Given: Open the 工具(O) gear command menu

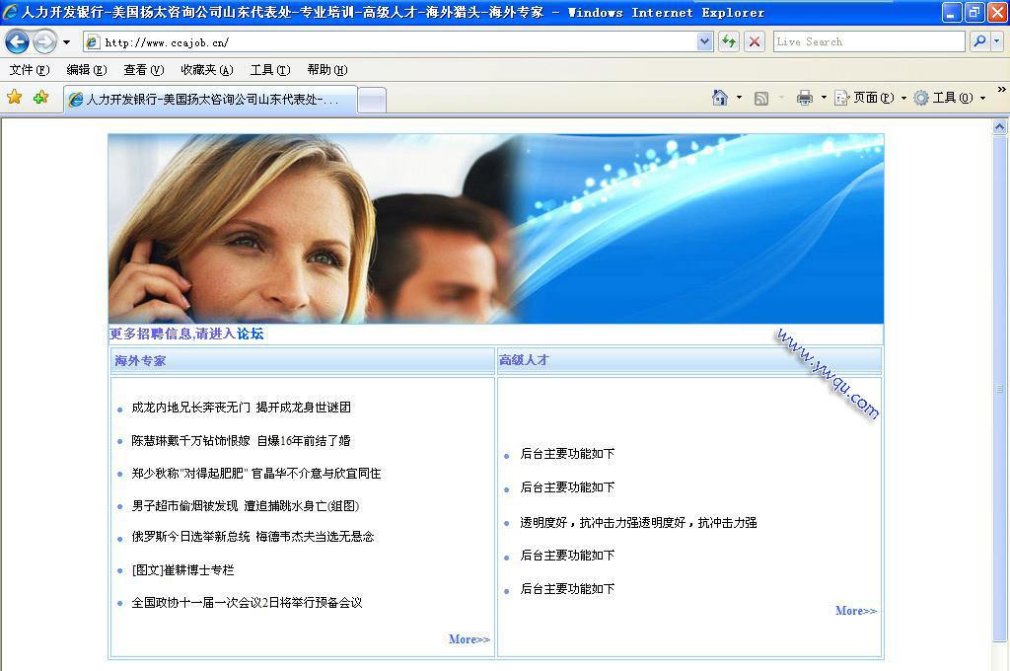Looking at the screenshot, I should pyautogui.click(x=950, y=98).
